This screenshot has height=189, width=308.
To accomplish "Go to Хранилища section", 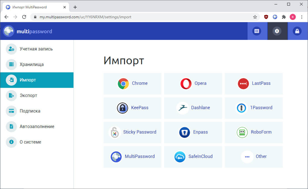I will tap(37, 64).
